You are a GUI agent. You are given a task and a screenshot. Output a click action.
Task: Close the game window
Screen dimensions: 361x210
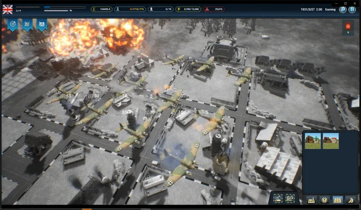tap(355, 3)
